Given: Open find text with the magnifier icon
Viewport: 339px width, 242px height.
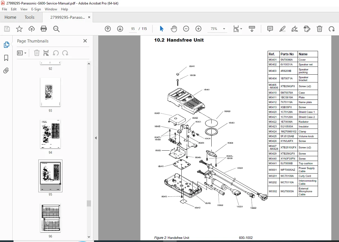Looking at the screenshot, I should (56, 29).
